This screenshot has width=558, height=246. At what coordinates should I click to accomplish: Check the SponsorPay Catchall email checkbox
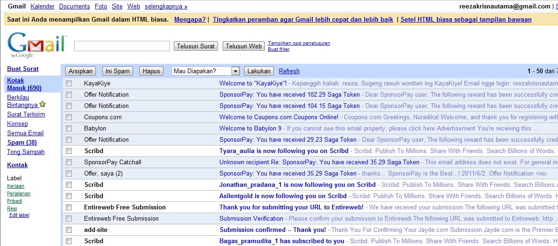coord(69,162)
